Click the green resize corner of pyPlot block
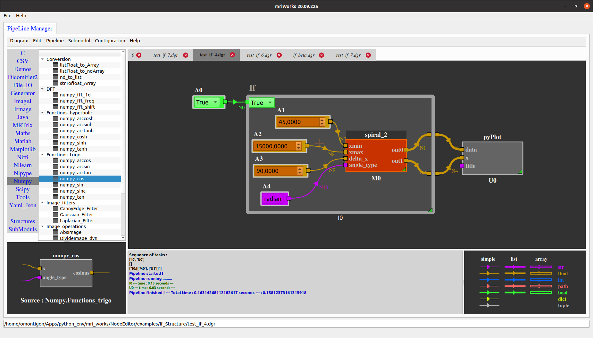Image resolution: width=593 pixels, height=338 pixels. [520, 172]
